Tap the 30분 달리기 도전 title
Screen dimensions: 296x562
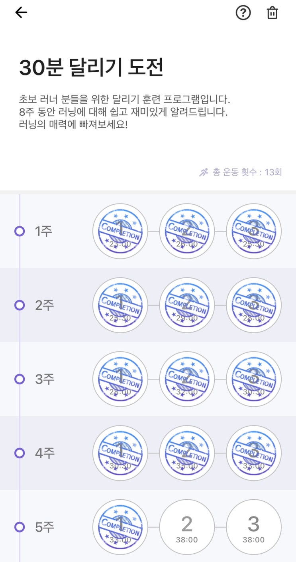click(x=91, y=68)
